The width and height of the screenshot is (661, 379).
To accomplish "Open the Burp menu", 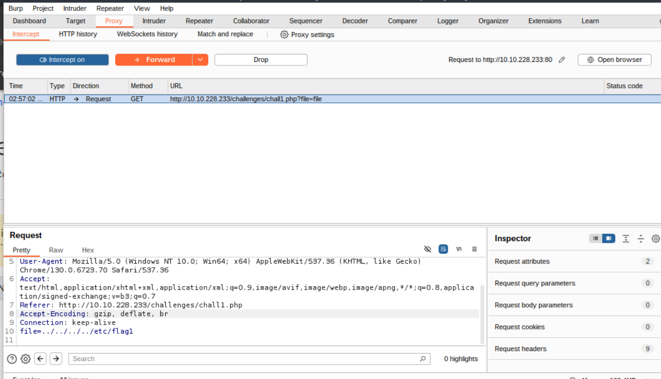I will coord(15,8).
